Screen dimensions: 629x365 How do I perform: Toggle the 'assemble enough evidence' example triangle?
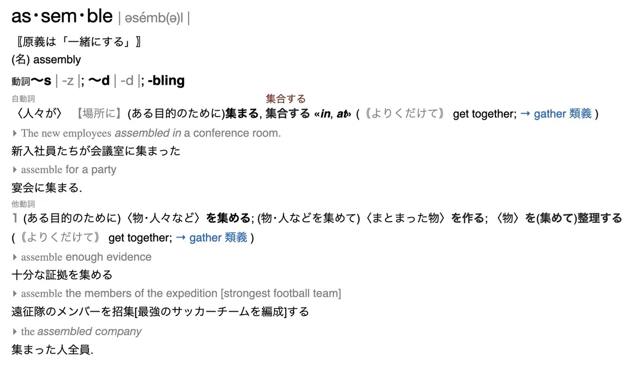15,257
